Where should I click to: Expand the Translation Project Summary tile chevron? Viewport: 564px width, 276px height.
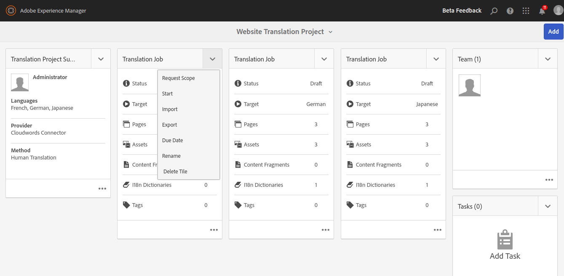point(101,59)
